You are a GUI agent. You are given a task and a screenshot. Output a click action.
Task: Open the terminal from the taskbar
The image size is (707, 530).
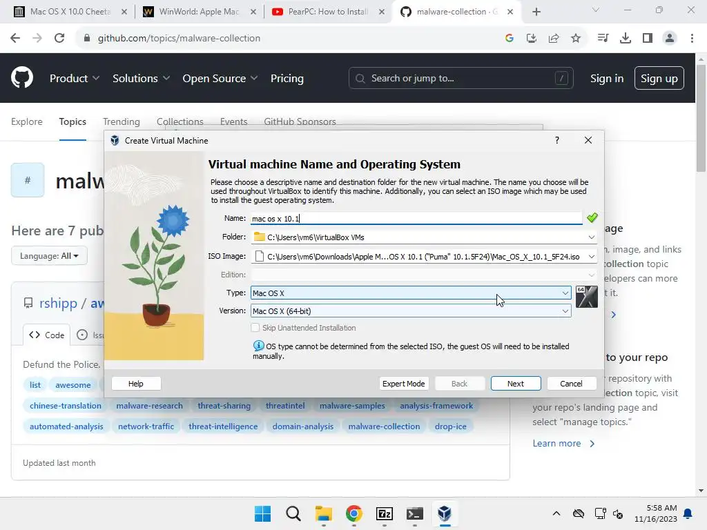point(414,513)
